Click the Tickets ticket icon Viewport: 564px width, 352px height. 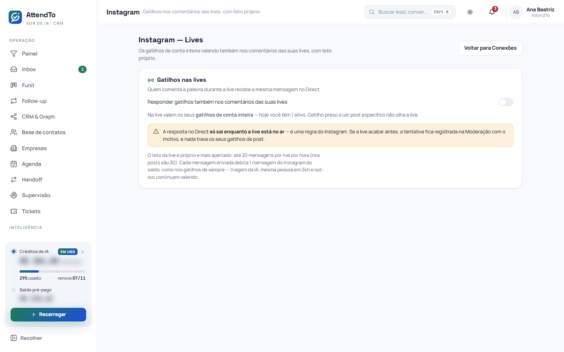pos(14,211)
